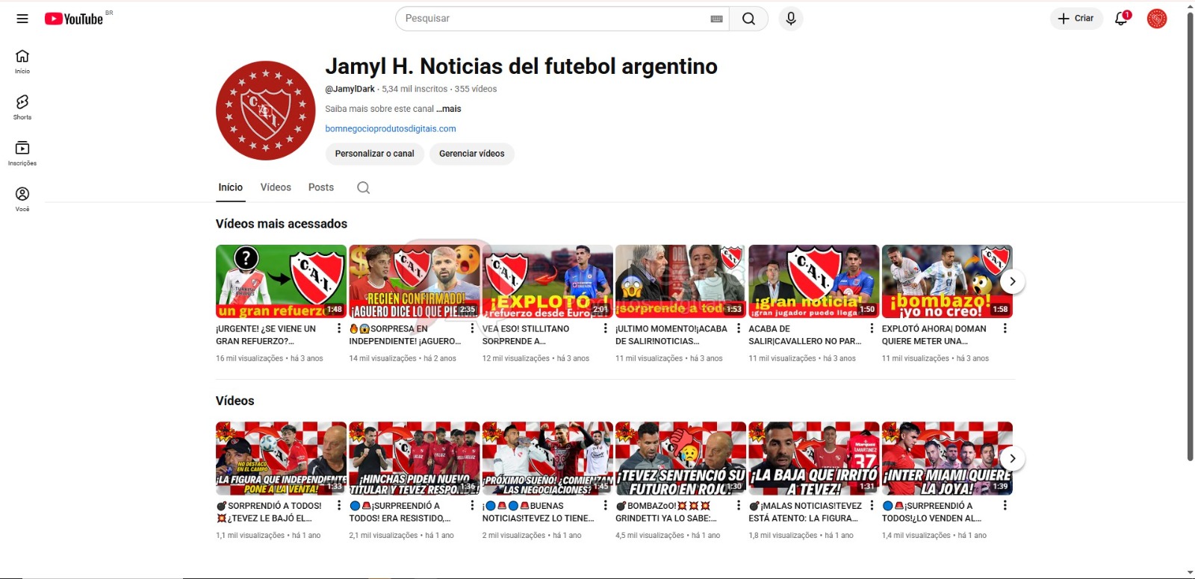Play the LA FIGURA QUE INDEPENDIENTE thumbnail
This screenshot has height=579, width=1195.
(x=281, y=458)
